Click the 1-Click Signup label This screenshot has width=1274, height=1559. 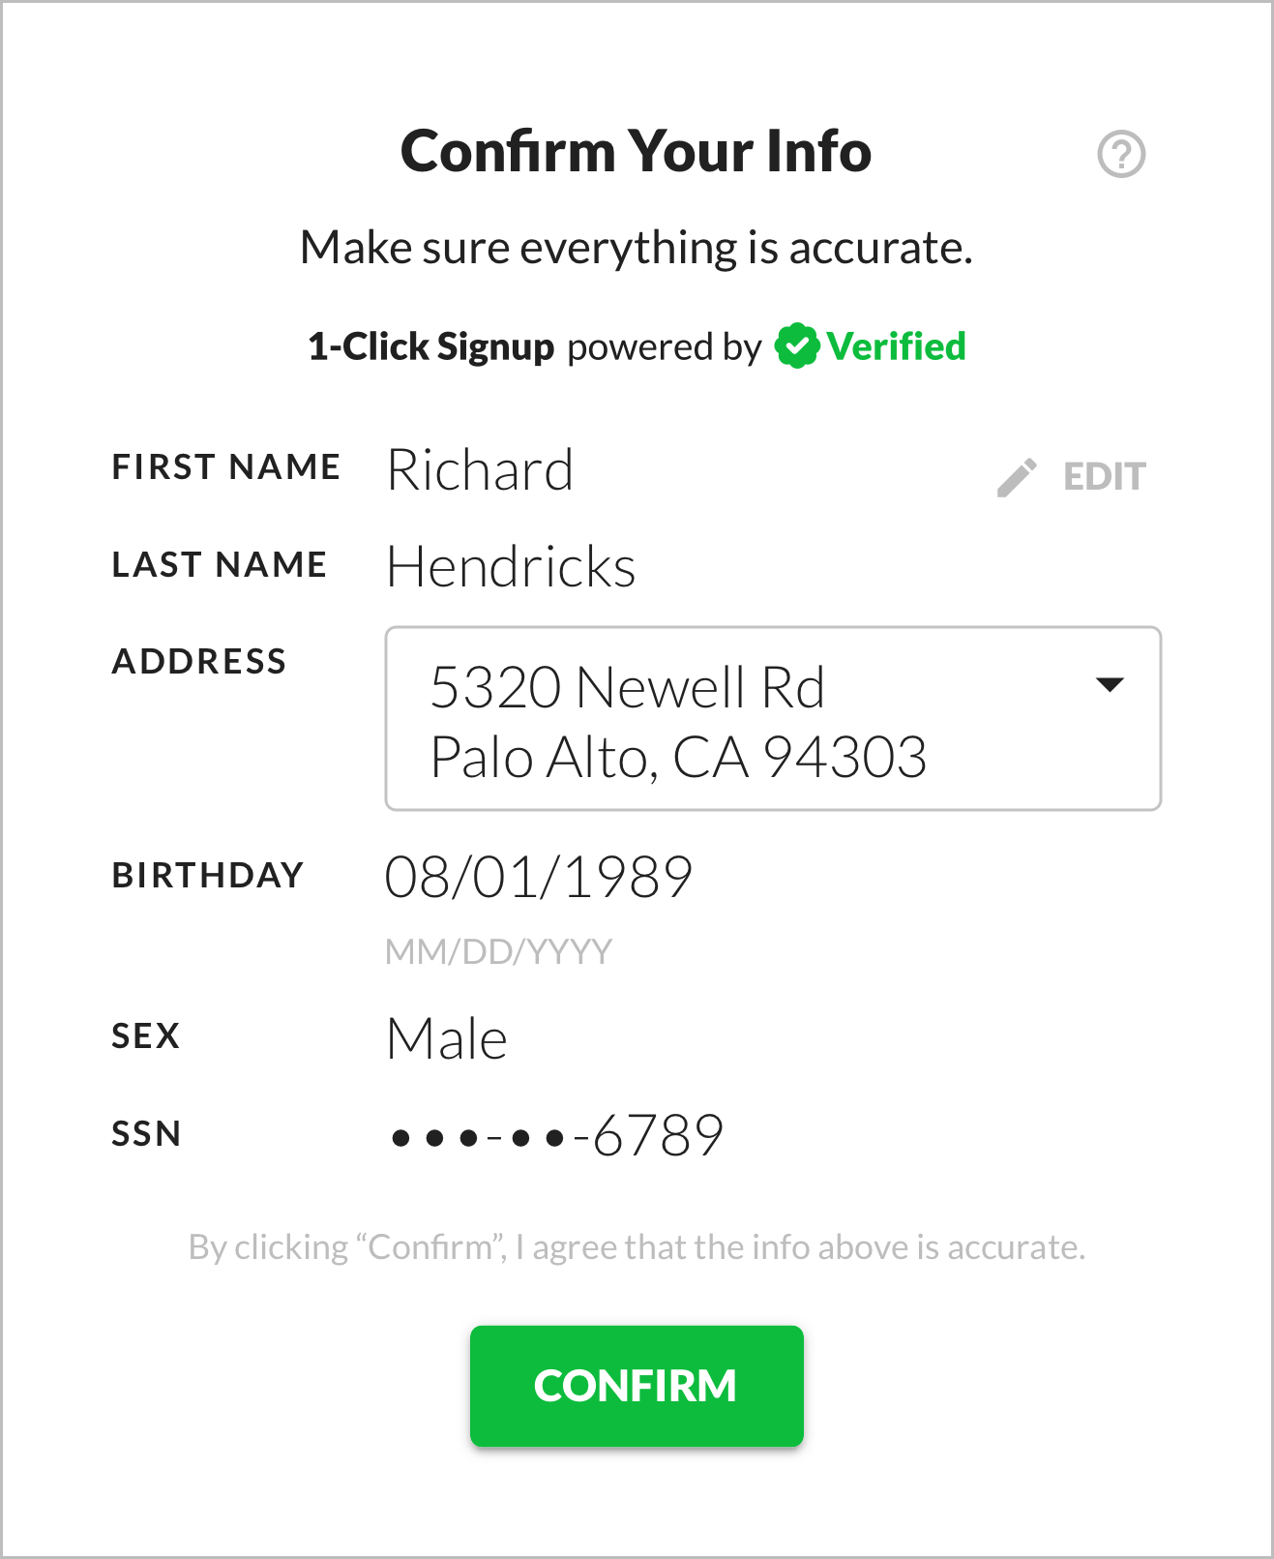pyautogui.click(x=430, y=346)
